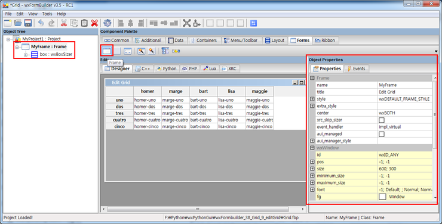
Task: Click the designer horizontal scrollbar
Action: pyautogui.click(x=198, y=209)
